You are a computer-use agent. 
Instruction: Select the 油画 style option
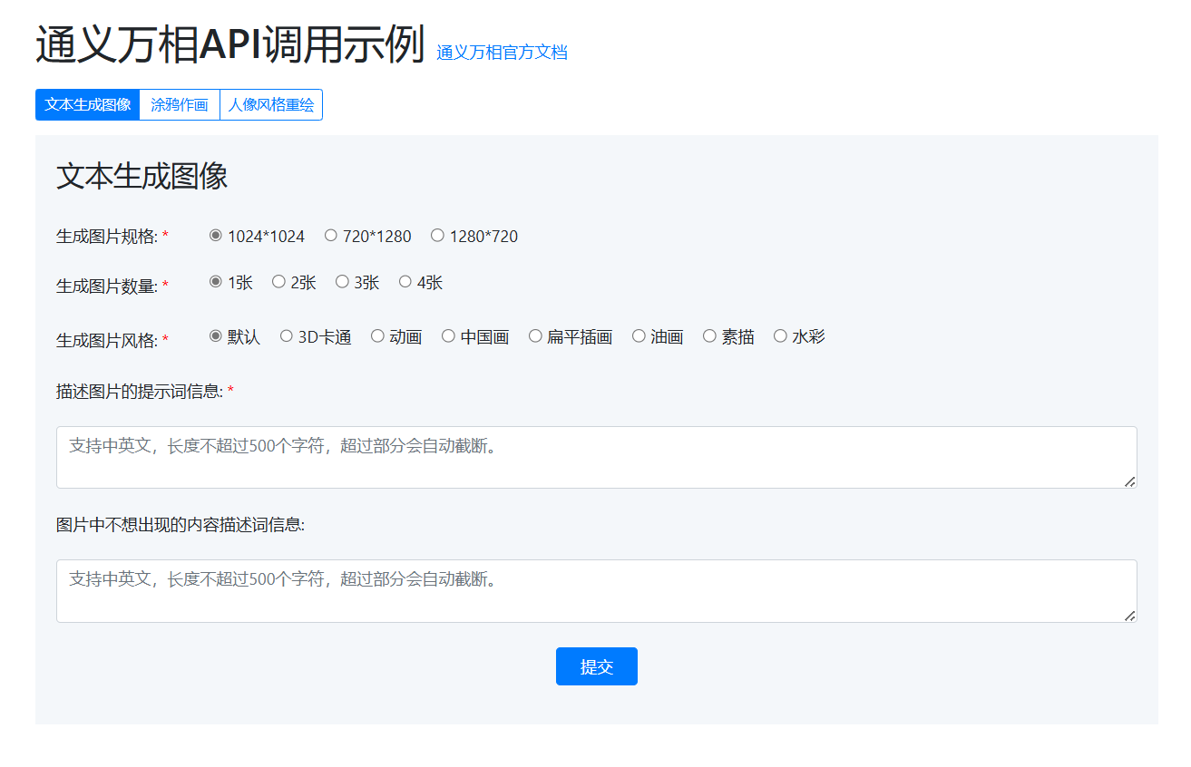[639, 336]
